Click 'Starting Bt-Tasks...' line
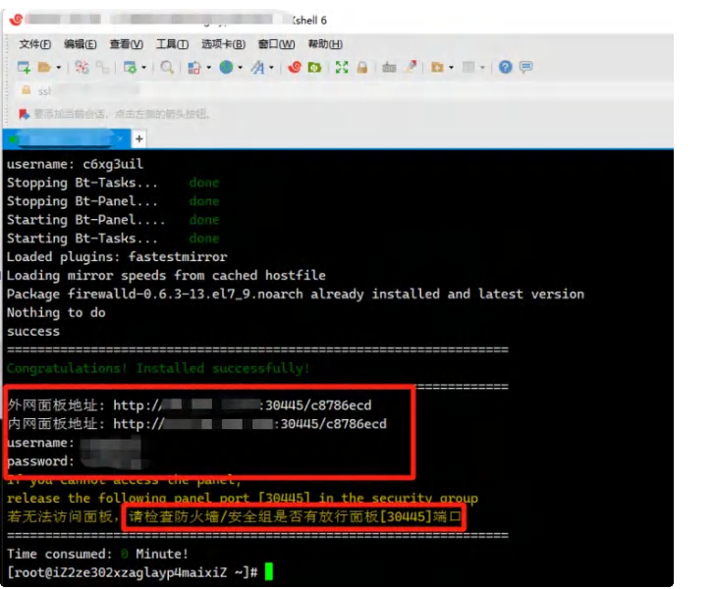 (x=113, y=239)
